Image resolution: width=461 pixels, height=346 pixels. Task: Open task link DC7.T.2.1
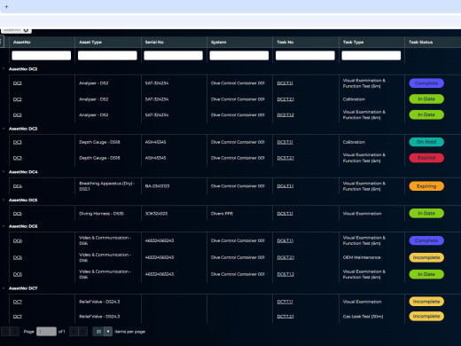point(285,317)
